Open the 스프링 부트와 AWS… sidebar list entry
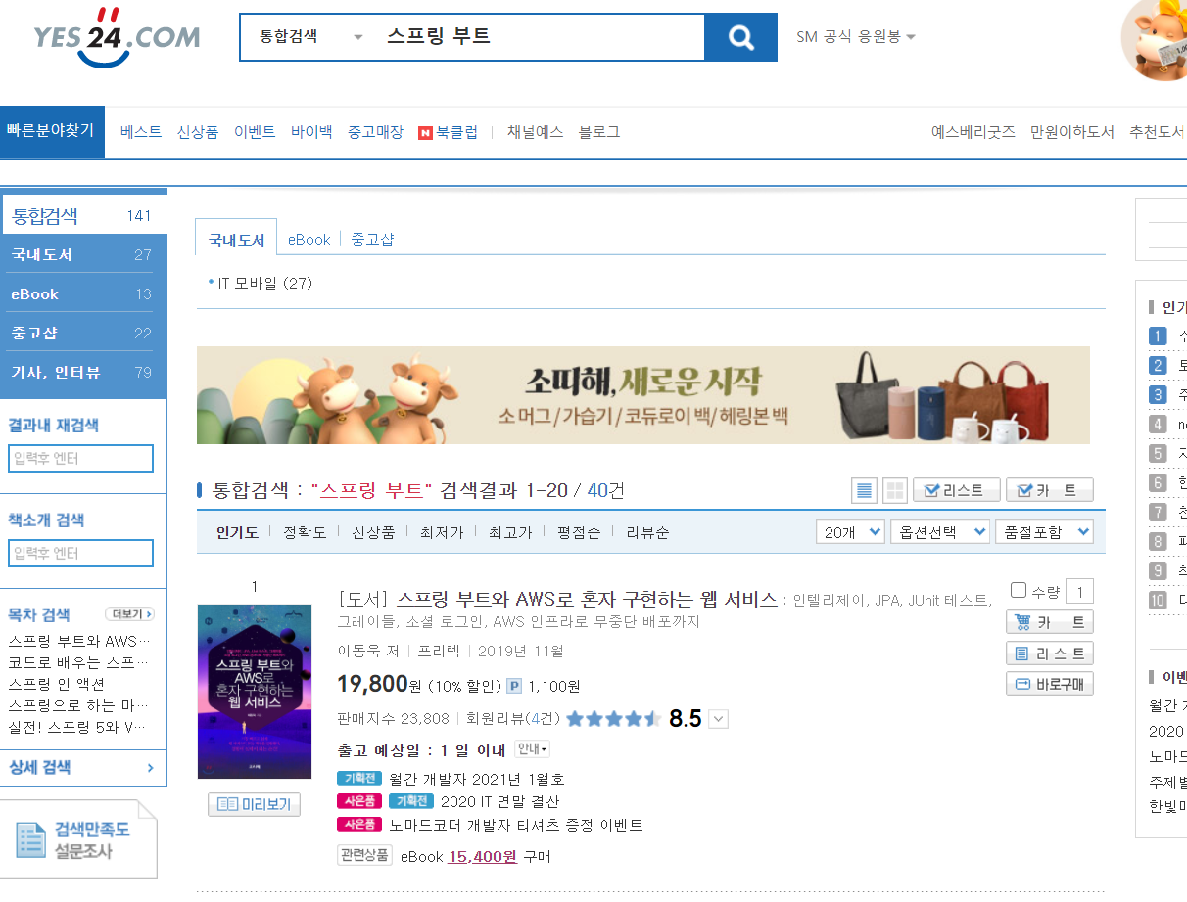 (79, 642)
